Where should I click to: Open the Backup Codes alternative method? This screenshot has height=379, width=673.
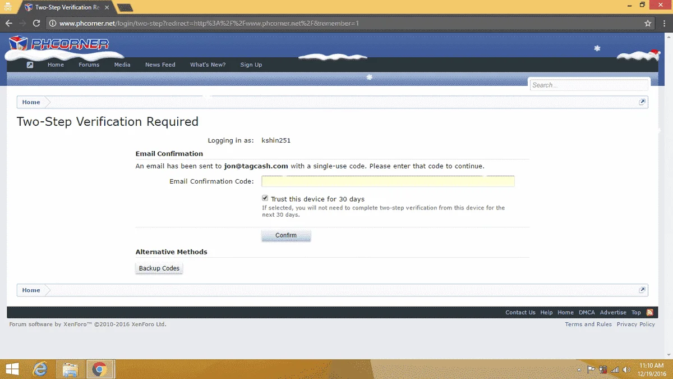click(159, 268)
